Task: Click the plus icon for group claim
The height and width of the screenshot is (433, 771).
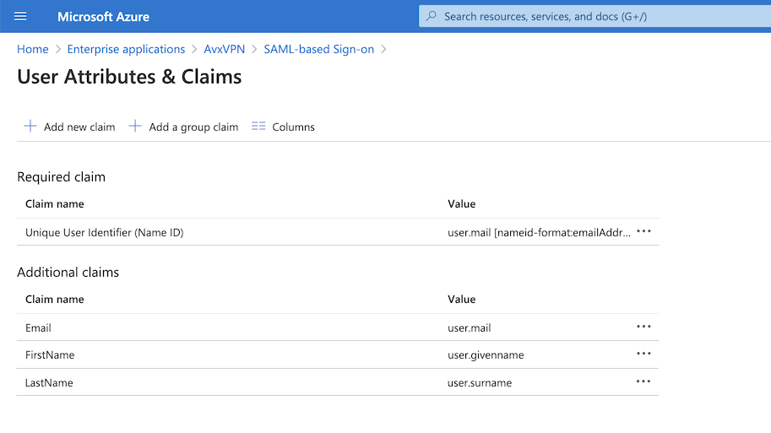Action: click(x=135, y=127)
